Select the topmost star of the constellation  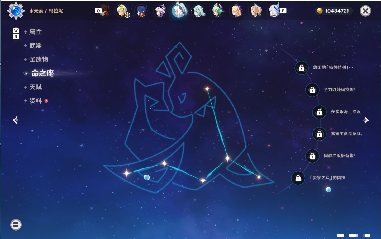tap(207, 89)
